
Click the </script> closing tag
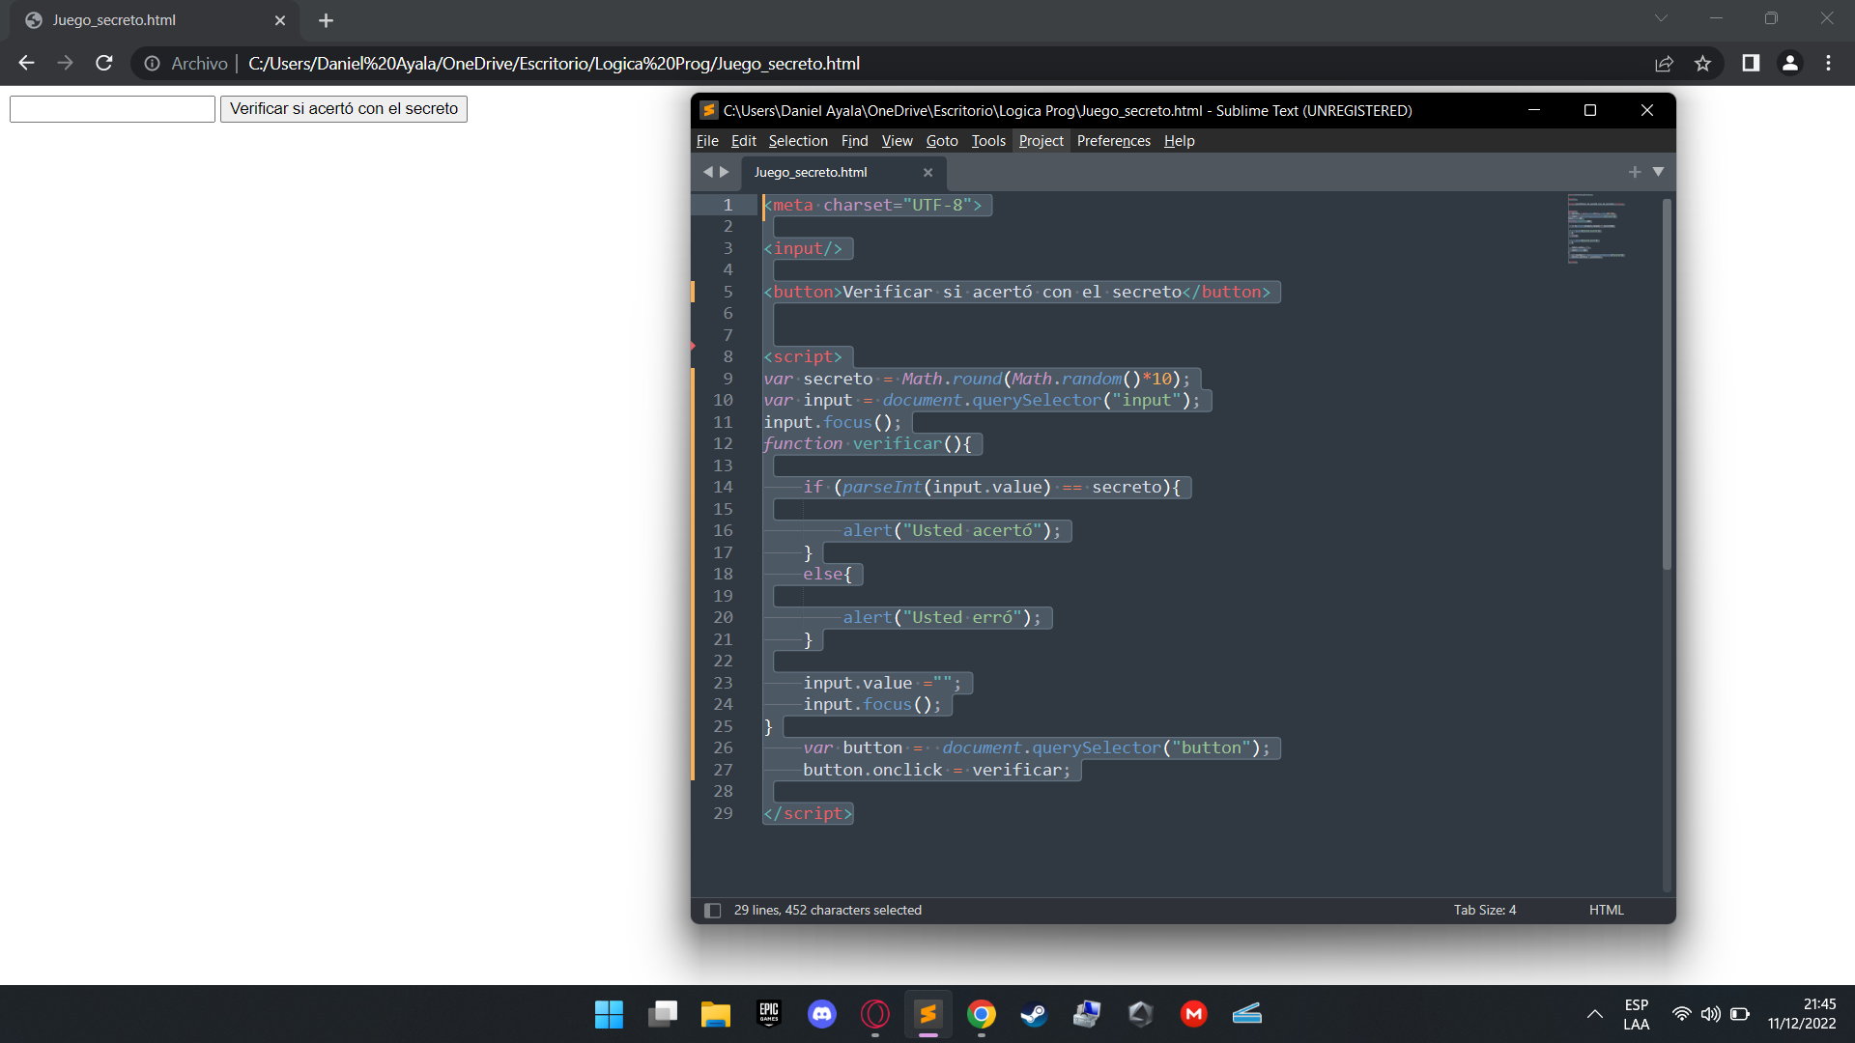coord(808,813)
